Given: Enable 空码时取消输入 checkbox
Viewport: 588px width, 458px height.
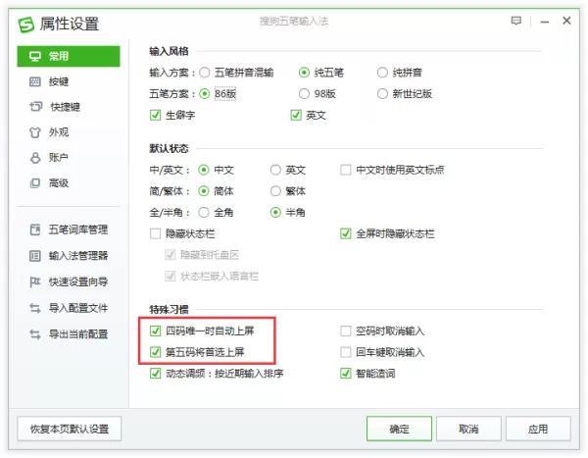Looking at the screenshot, I should click(x=345, y=331).
